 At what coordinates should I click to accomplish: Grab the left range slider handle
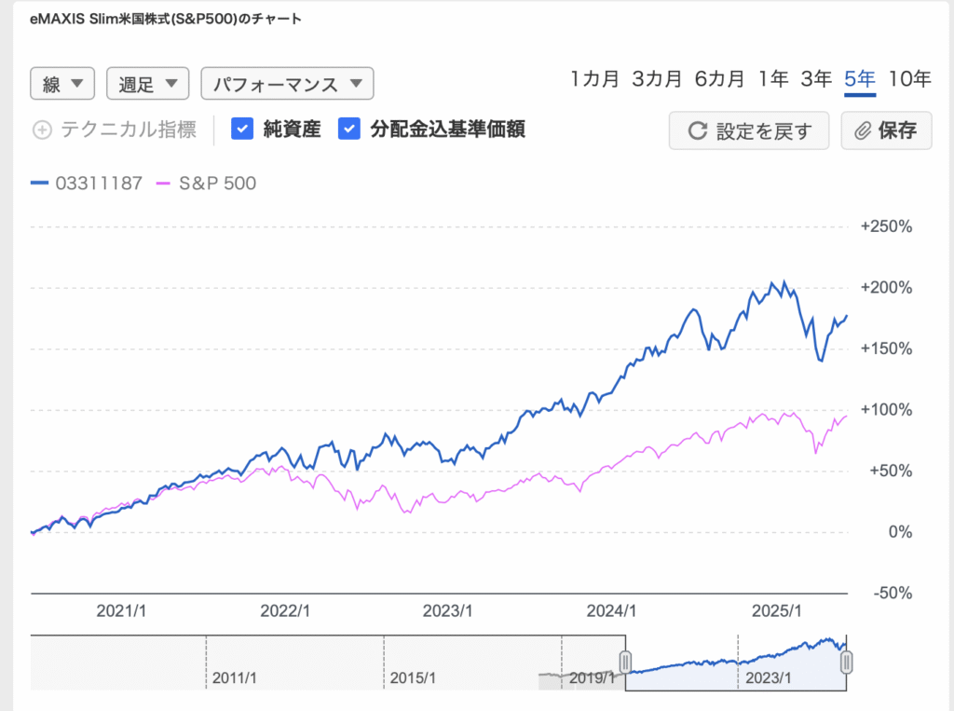(625, 662)
